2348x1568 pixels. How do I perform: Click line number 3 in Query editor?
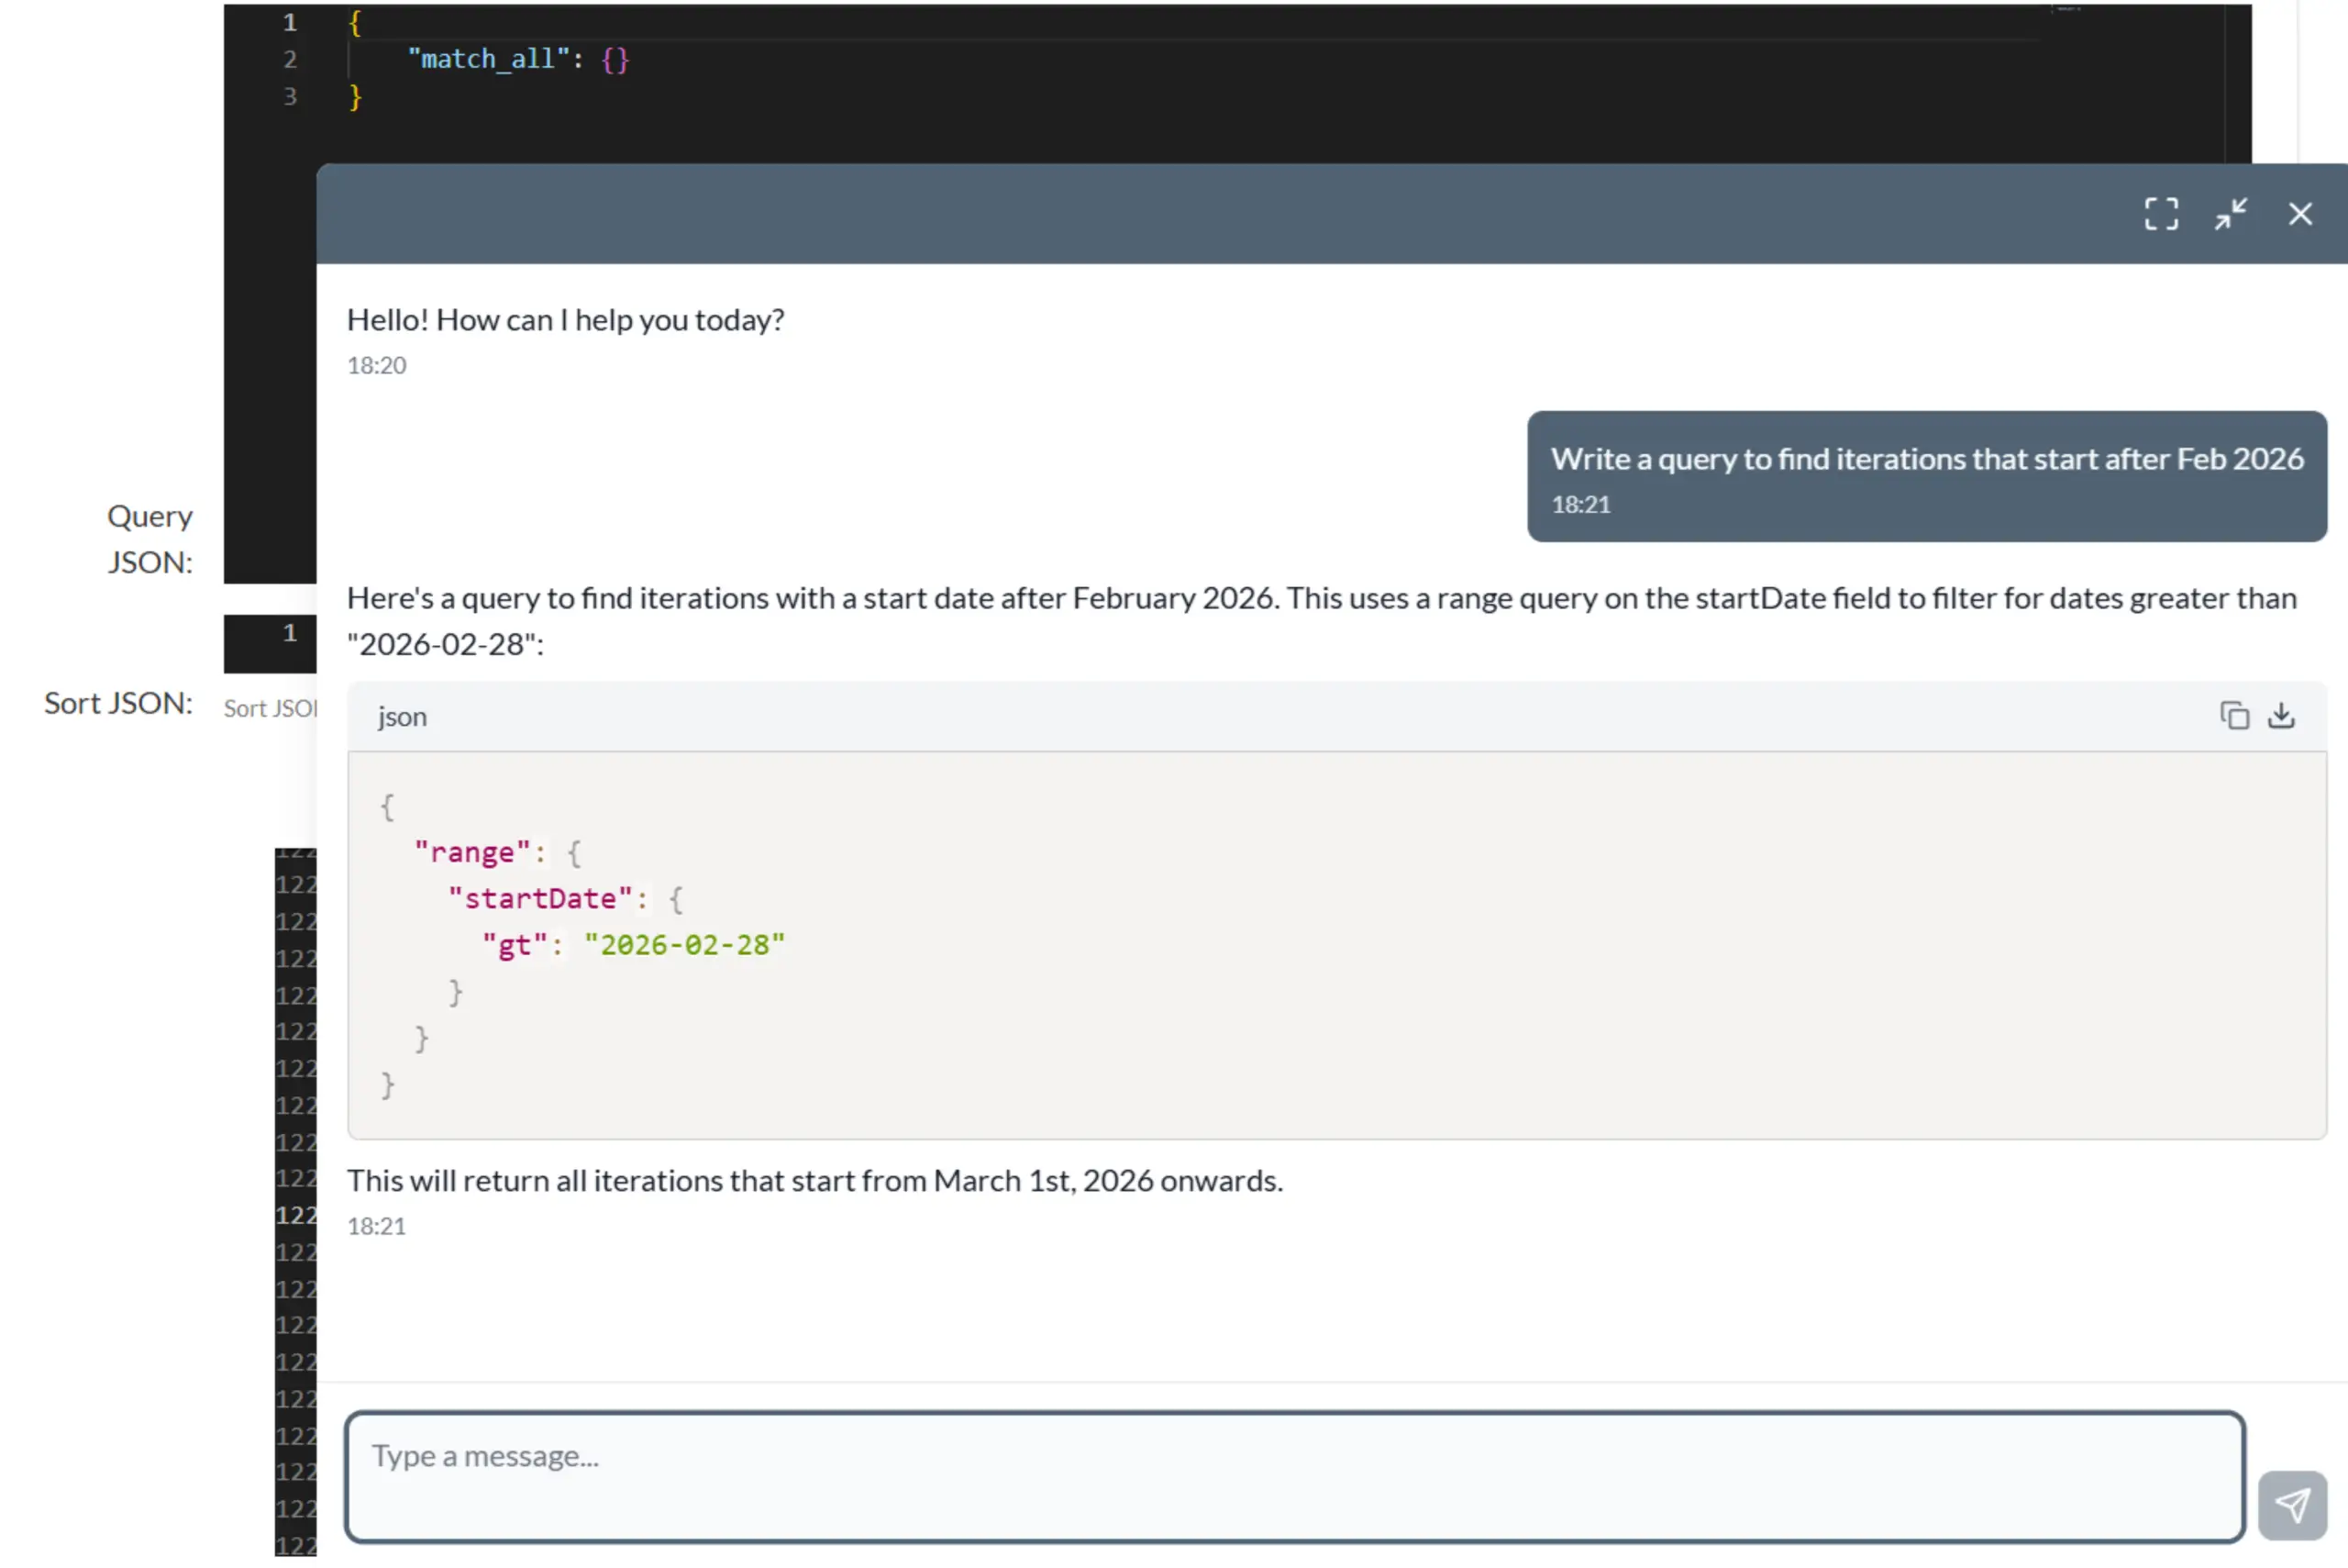click(290, 97)
